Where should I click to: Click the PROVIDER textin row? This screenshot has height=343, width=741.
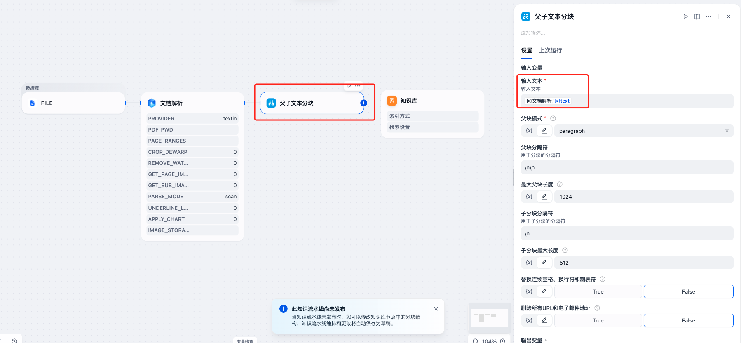coord(192,118)
